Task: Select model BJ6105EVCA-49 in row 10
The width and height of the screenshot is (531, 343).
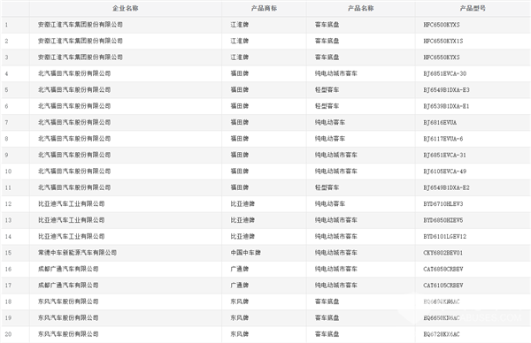Action: pos(444,171)
